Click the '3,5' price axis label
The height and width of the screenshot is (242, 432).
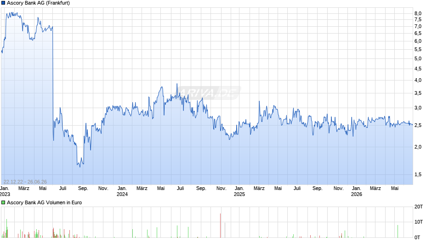(x=418, y=93)
